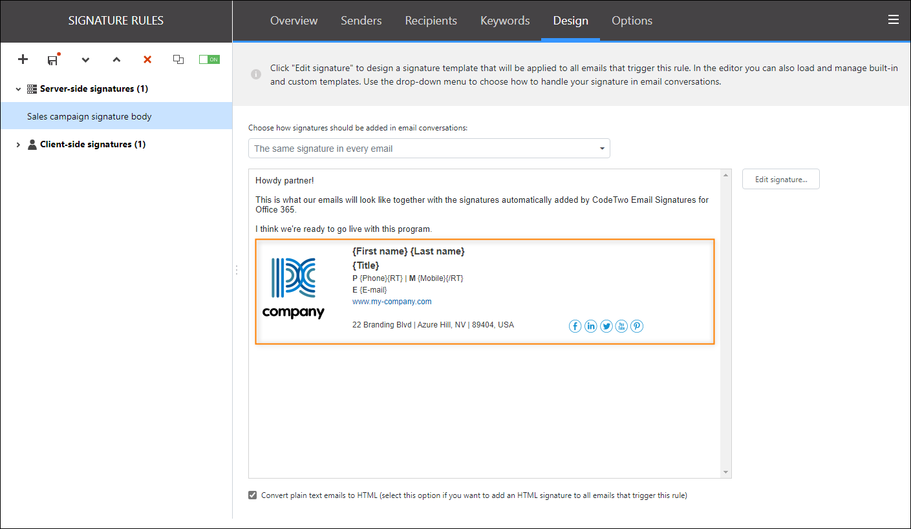Uncheck convert plain text emails to HTML
This screenshot has width=911, height=529.
252,494
